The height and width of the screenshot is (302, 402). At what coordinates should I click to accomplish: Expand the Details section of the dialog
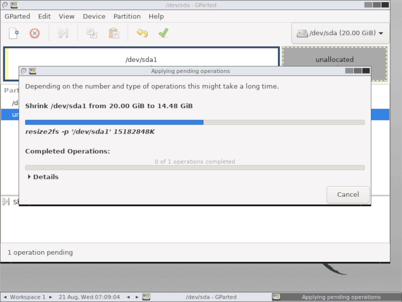[x=43, y=177]
